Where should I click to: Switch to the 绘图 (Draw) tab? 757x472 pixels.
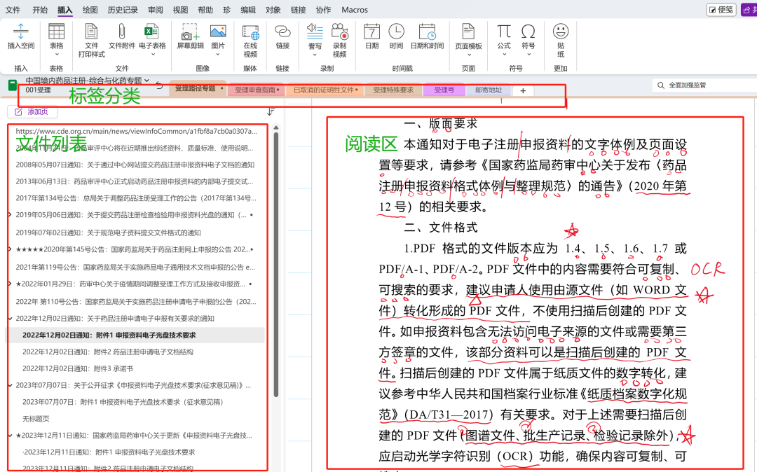click(90, 10)
